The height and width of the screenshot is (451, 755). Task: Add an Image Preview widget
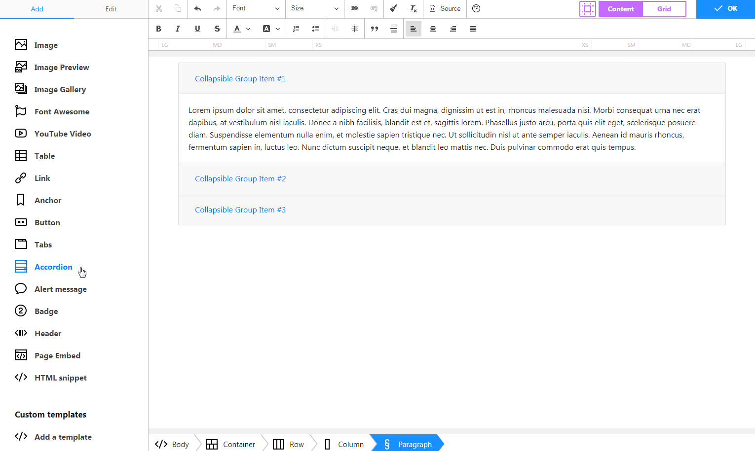pos(52,67)
